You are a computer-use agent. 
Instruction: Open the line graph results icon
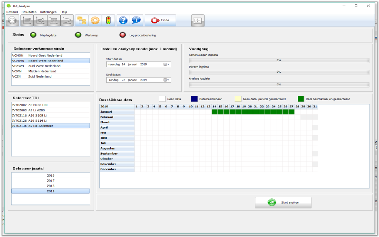pos(40,20)
